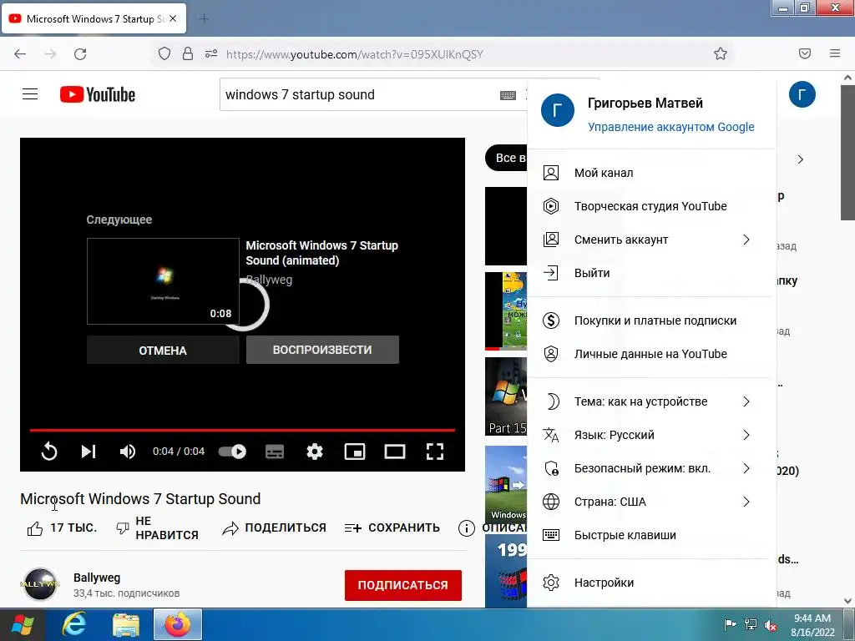Screen dimensions: 855x641
Task: Click the account avatar in top right
Action: (802, 95)
